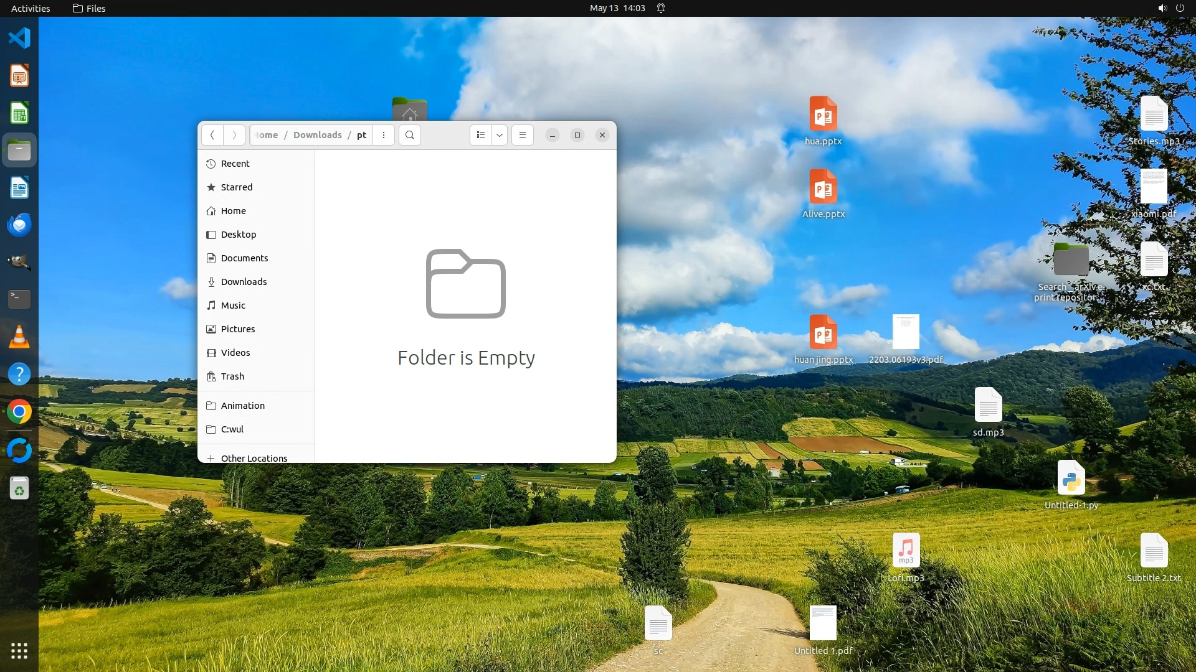Open the Files app menu in top bar
This screenshot has height=672, width=1196.
[x=89, y=8]
